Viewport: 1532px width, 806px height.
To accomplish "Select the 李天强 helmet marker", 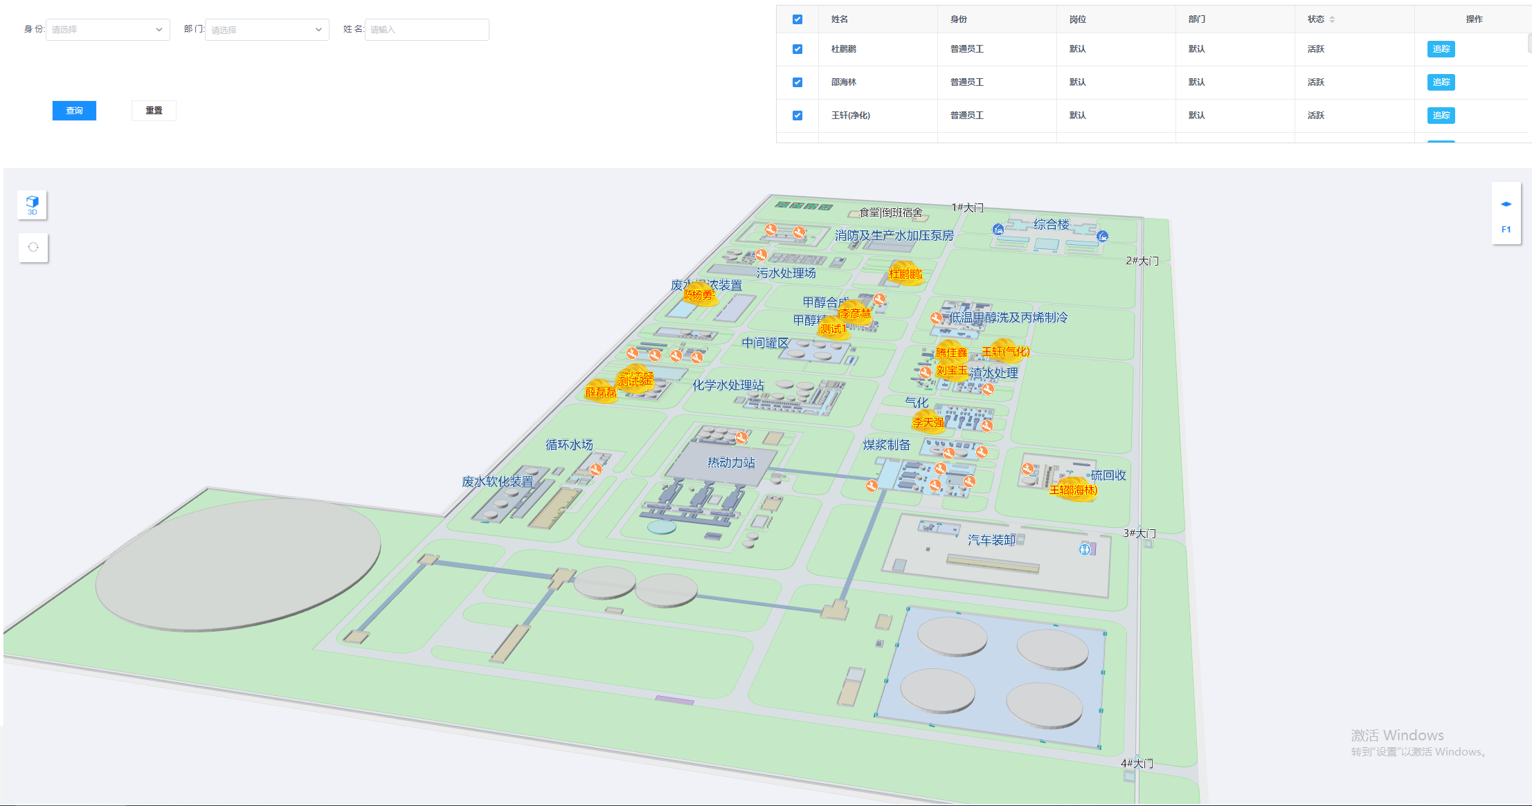I will [928, 421].
